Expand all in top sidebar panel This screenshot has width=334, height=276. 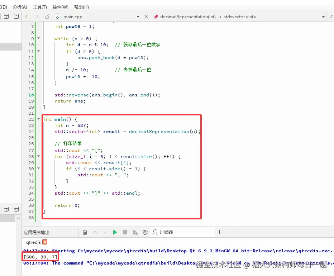(6, 16)
